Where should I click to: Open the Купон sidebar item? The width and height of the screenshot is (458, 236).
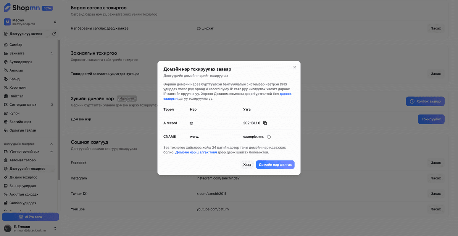click(x=14, y=113)
